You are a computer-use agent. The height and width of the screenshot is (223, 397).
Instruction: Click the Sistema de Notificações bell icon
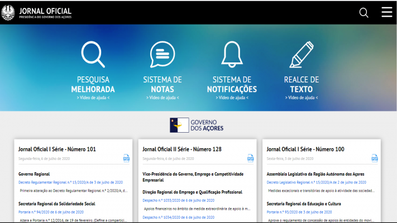click(x=232, y=55)
